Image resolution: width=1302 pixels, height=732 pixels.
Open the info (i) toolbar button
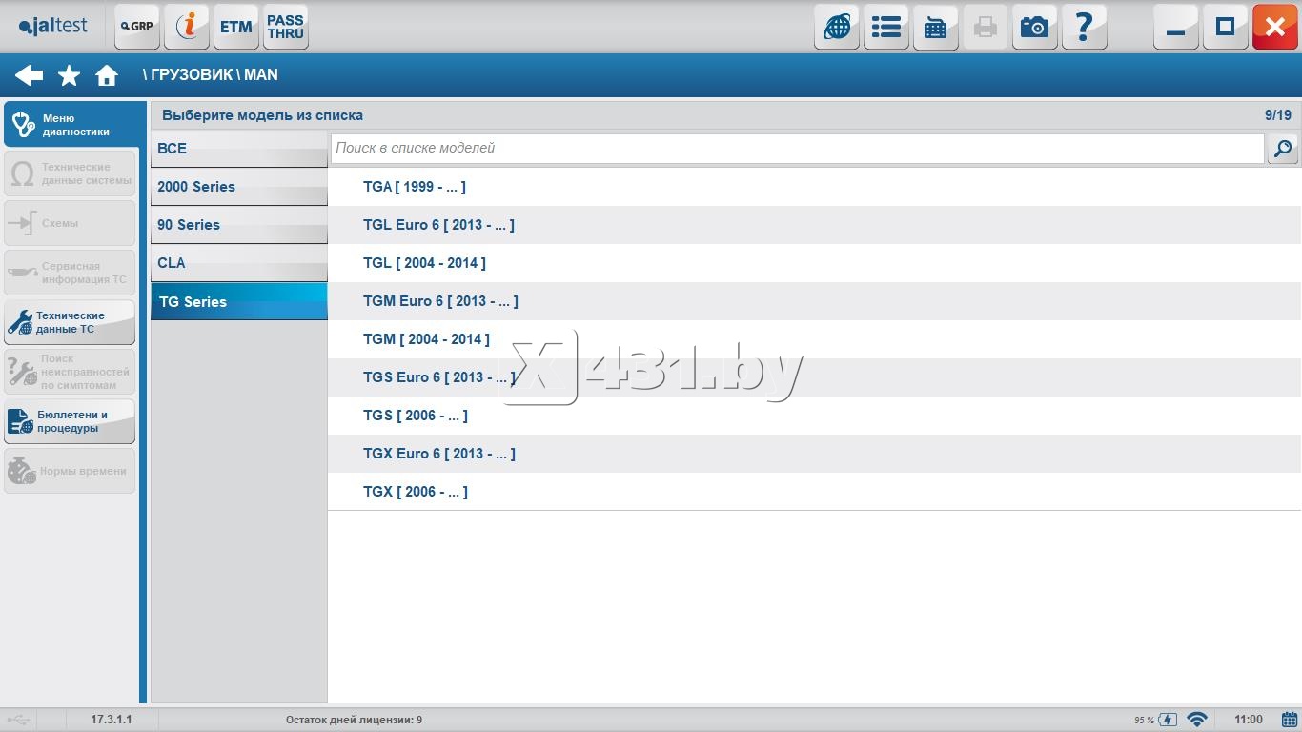point(187,27)
